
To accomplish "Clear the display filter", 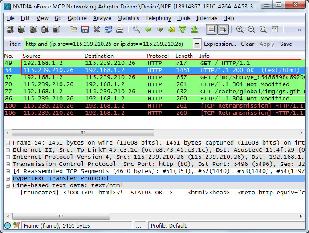I will coord(248,44).
